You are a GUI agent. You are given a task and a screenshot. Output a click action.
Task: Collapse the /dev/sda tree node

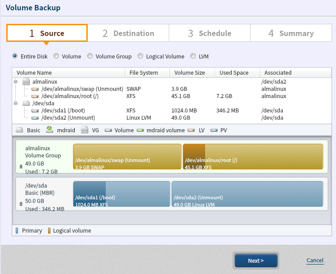click(x=16, y=103)
